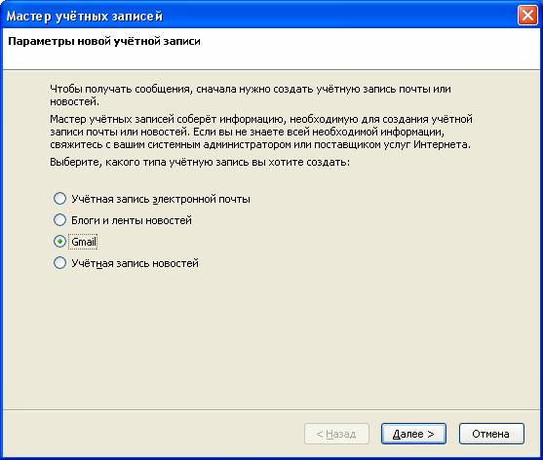Click the white header panel beside the heading
This screenshot has height=460, width=543.
[x=364, y=49]
